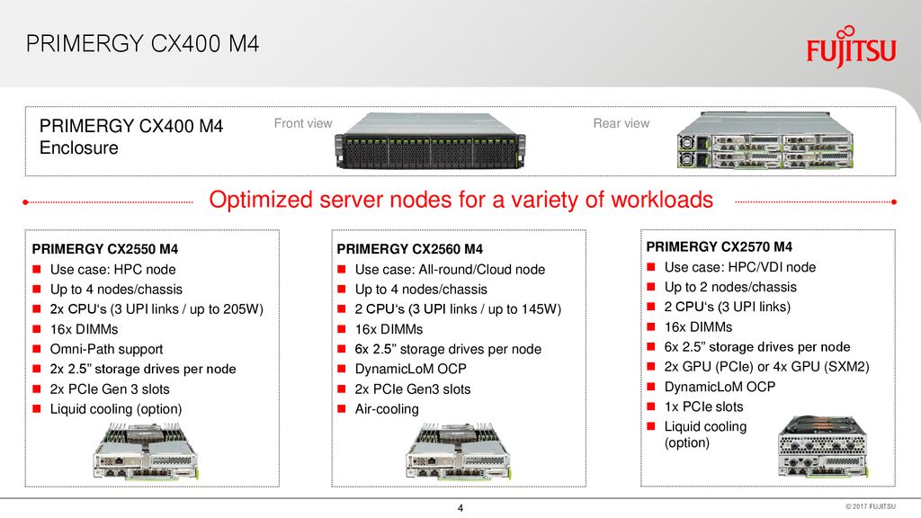The width and height of the screenshot is (921, 518).
Task: Select "2x PCIe Gen 3 slots" under CX2550 M4
Action: pos(110,389)
